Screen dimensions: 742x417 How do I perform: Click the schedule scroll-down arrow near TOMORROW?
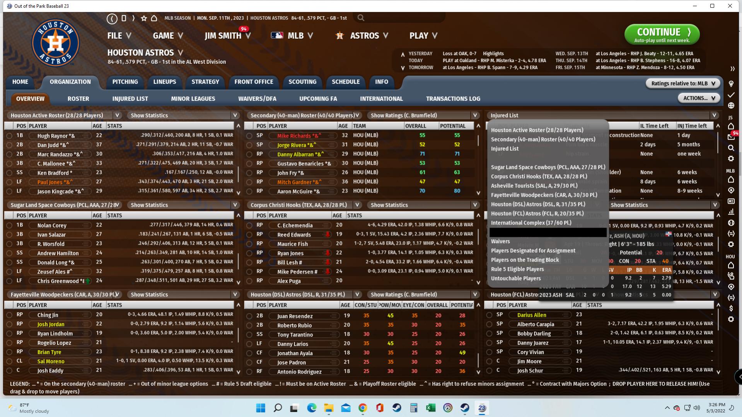pyautogui.click(x=403, y=68)
